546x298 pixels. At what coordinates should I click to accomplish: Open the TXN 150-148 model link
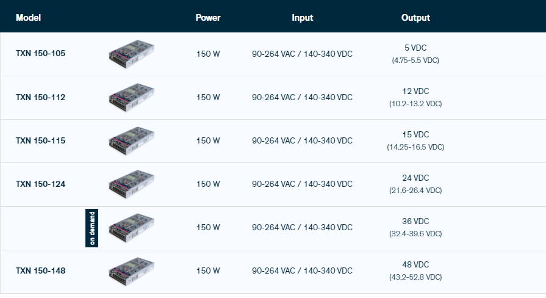[40, 271]
